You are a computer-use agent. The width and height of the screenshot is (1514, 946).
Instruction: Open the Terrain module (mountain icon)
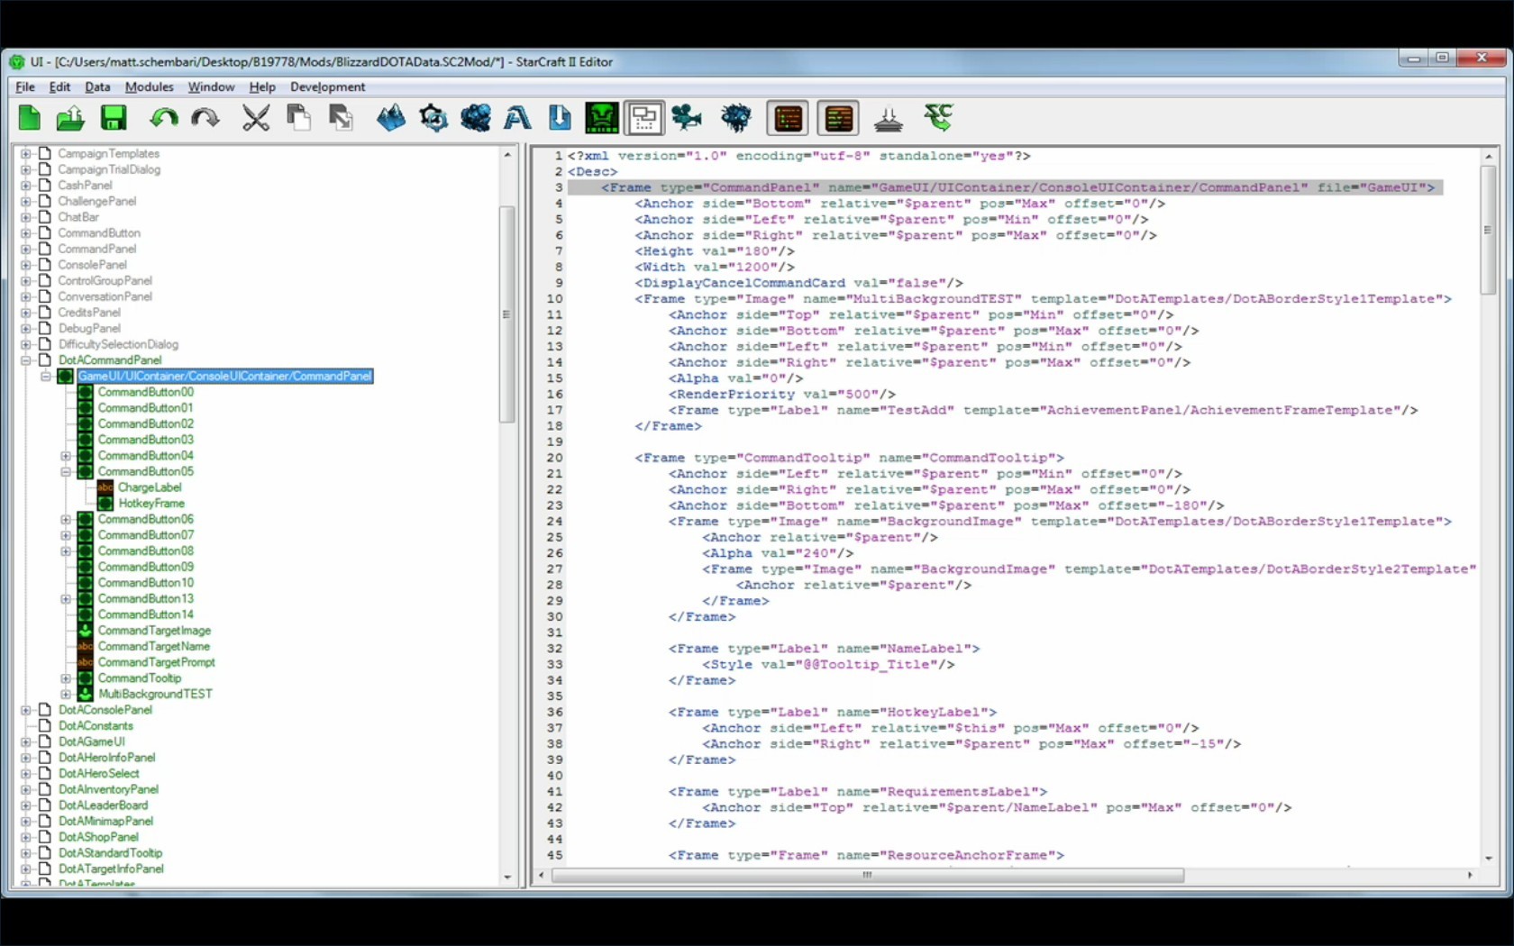[x=391, y=118]
